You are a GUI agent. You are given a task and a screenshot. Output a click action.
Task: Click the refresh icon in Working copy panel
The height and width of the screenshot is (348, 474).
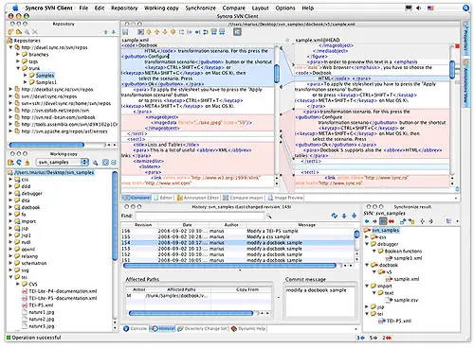coord(19,163)
